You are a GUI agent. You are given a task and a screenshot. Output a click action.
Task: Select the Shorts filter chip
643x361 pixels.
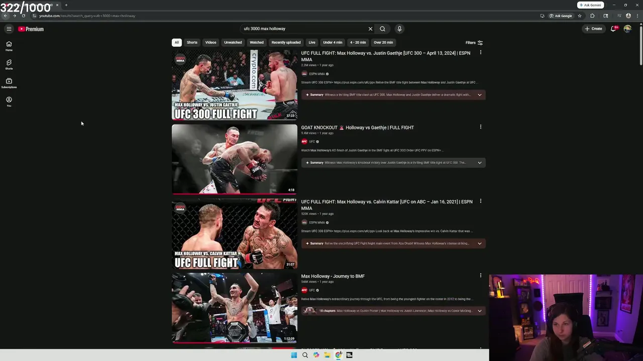192,43
